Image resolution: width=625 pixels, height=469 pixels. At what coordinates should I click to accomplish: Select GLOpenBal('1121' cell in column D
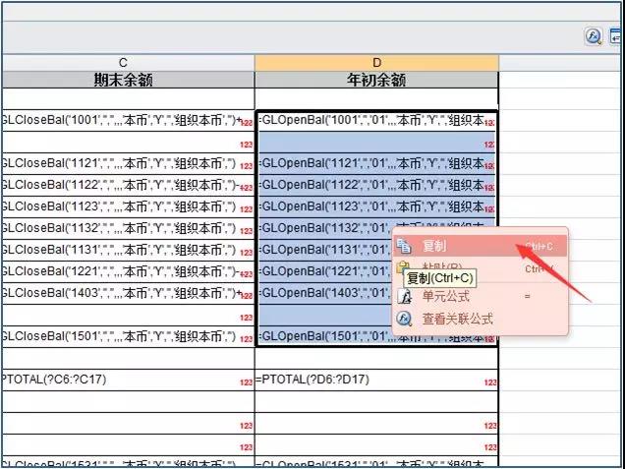click(376, 163)
